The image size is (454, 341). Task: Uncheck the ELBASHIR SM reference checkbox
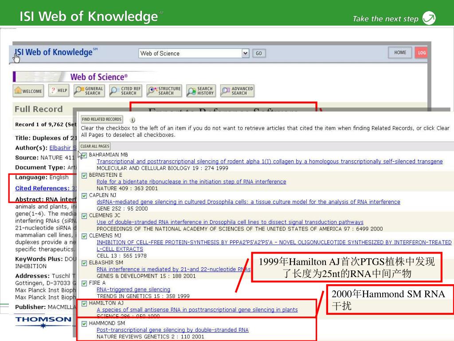click(84, 263)
